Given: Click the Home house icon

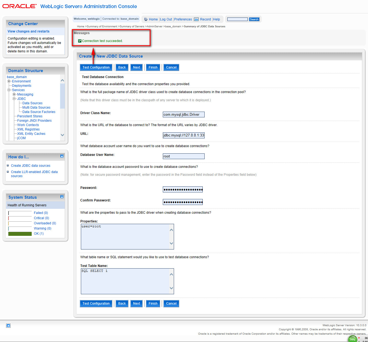Looking at the screenshot, I should 146,19.
